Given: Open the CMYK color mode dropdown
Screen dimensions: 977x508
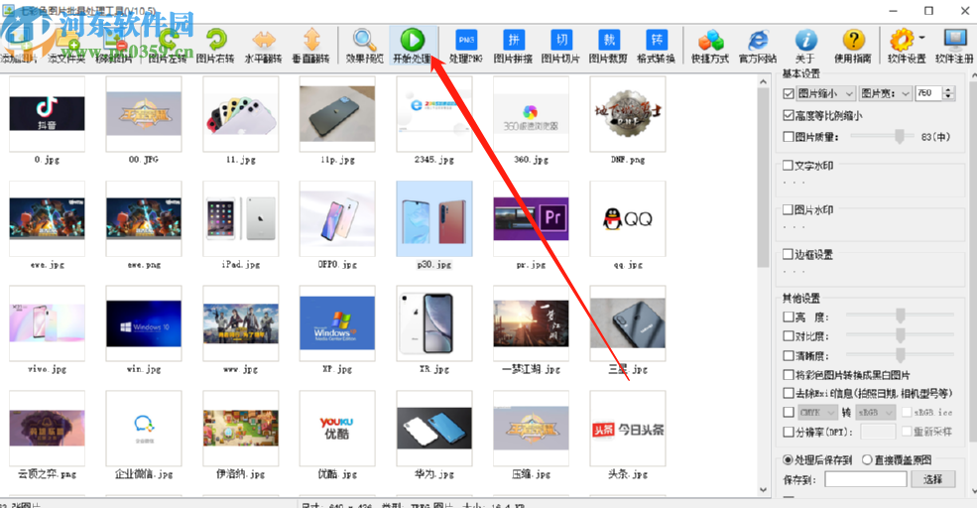Looking at the screenshot, I should [817, 413].
